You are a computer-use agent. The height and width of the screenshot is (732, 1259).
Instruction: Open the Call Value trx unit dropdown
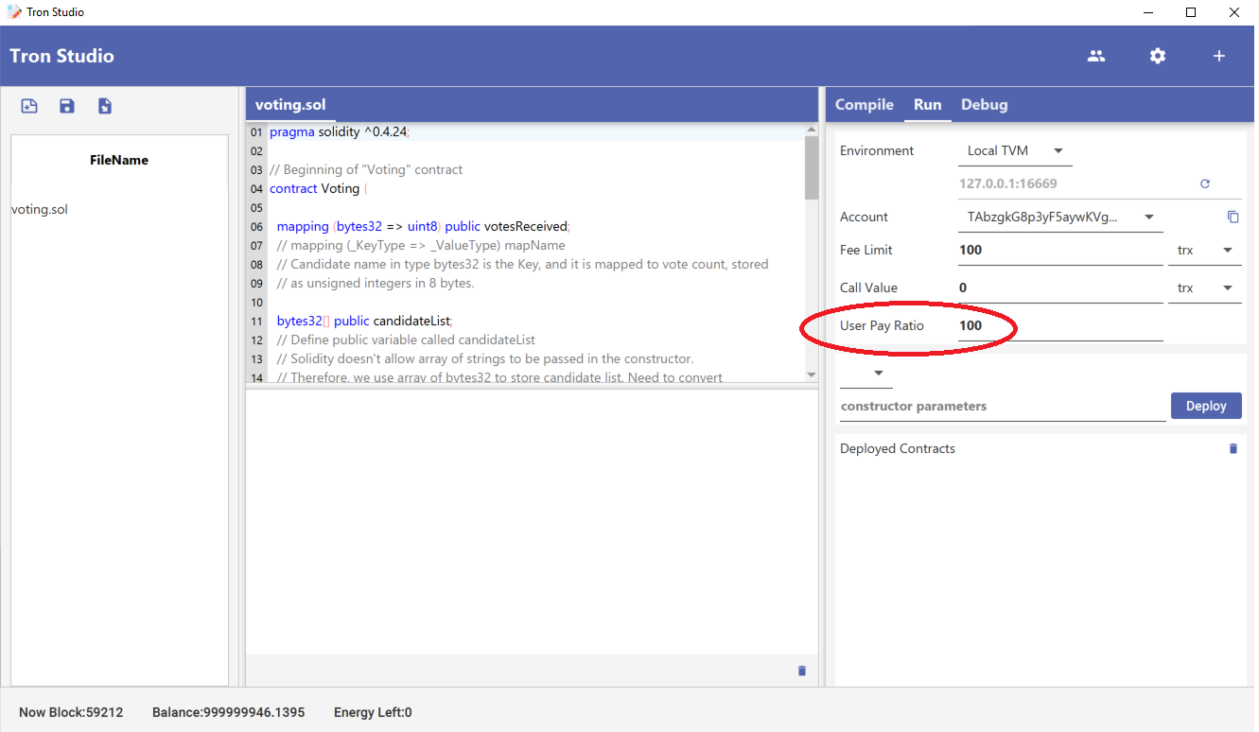click(x=1205, y=288)
